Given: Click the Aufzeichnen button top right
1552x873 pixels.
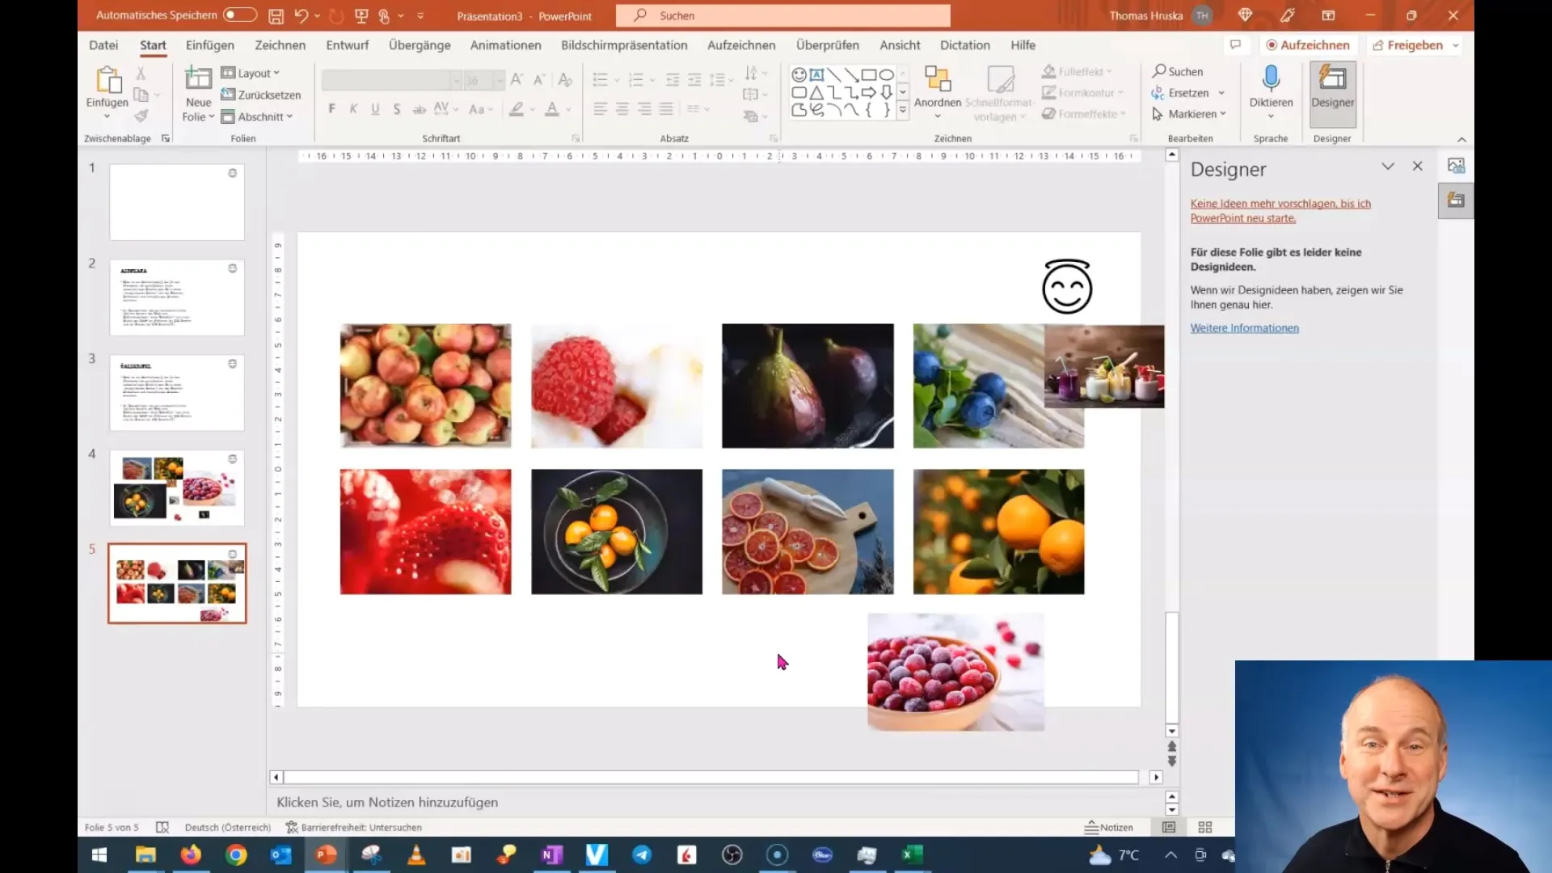Looking at the screenshot, I should [x=1308, y=45].
